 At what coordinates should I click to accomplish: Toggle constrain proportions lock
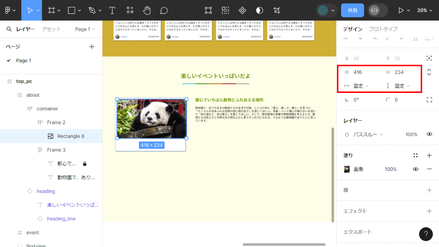click(x=429, y=72)
